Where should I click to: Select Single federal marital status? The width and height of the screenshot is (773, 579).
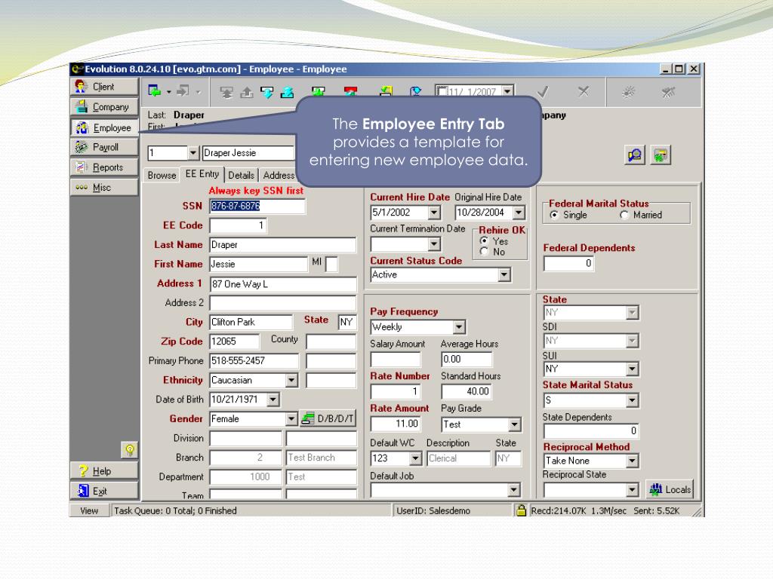[554, 215]
